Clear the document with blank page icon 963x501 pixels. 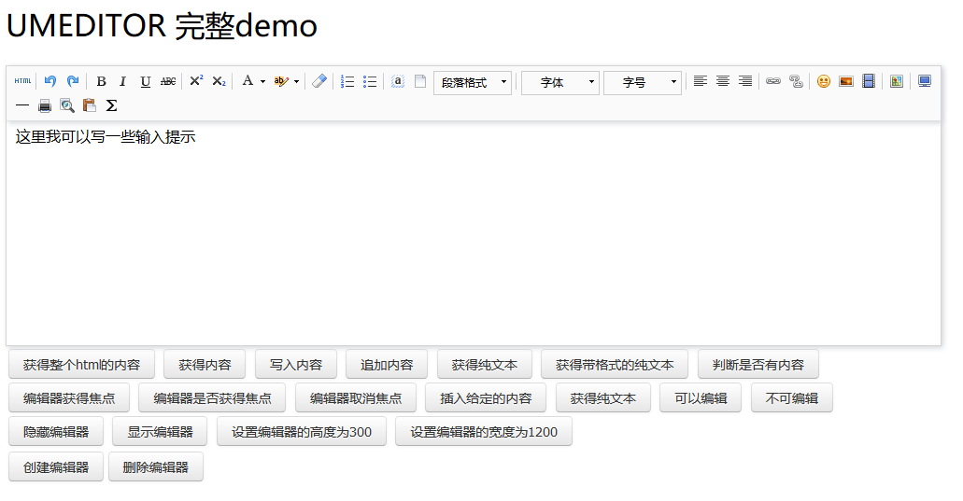[420, 81]
